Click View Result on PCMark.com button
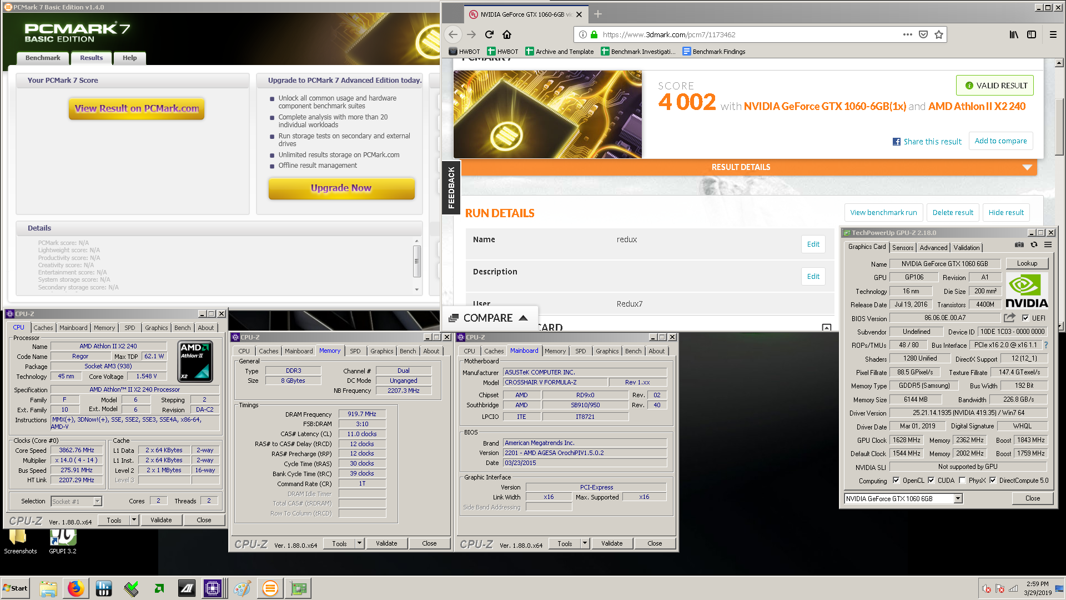This screenshot has height=600, width=1066. tap(137, 108)
